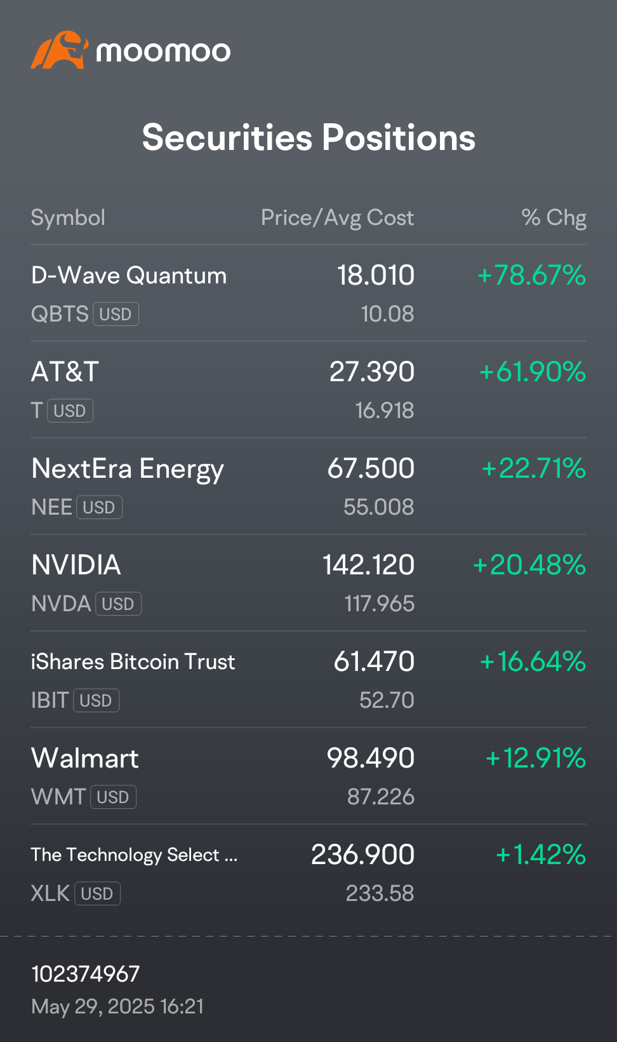Viewport: 617px width, 1042px height.
Task: Open the AT&T position
Action: click(x=308, y=390)
